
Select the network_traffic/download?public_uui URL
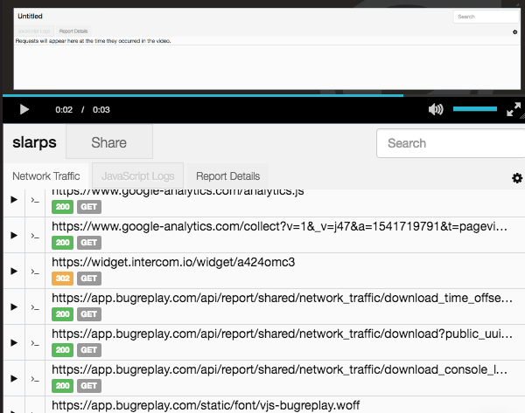point(283,334)
